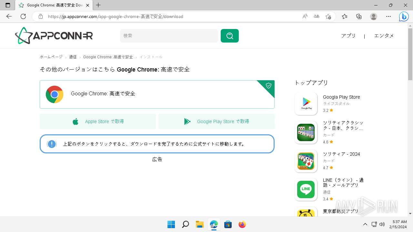Viewport: 413px width, 232px height.
Task: View site info lock icon
Action: coord(41,16)
